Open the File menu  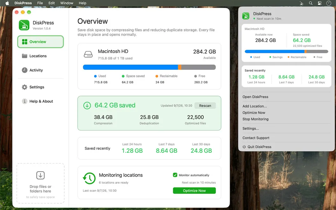40,3
